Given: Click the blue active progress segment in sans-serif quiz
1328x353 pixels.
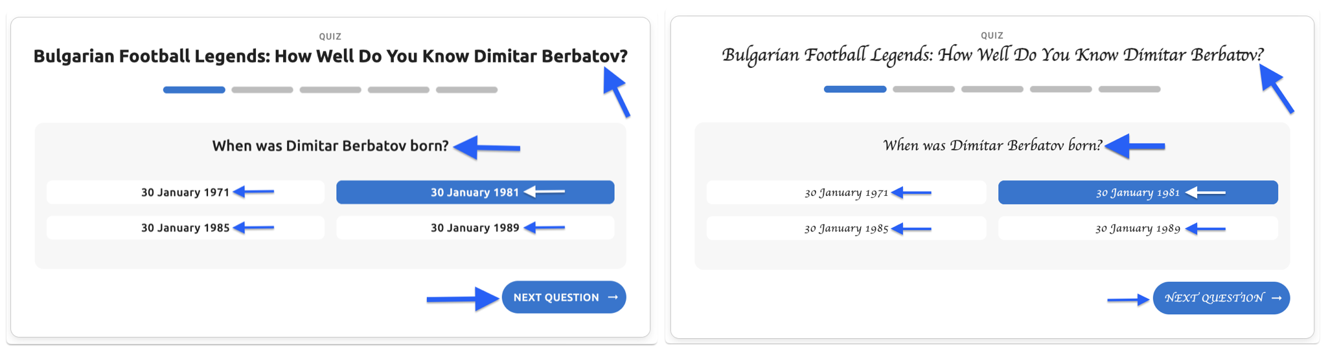Looking at the screenshot, I should pos(194,90).
